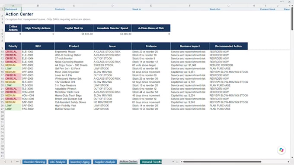
Task: Go to previous sheet tabs arrow
Action: click(5, 162)
